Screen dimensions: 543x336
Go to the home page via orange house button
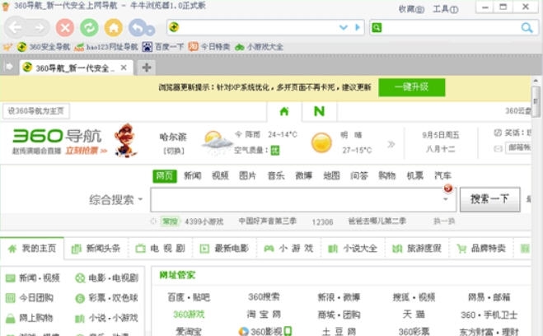coord(114,28)
